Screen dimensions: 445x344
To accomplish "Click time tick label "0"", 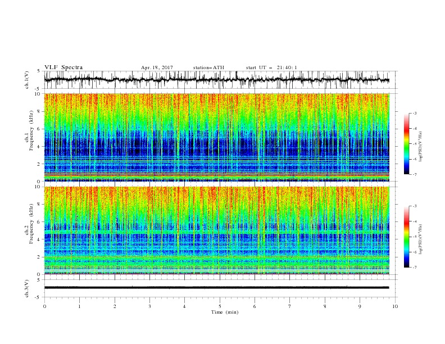I will 44,306.
